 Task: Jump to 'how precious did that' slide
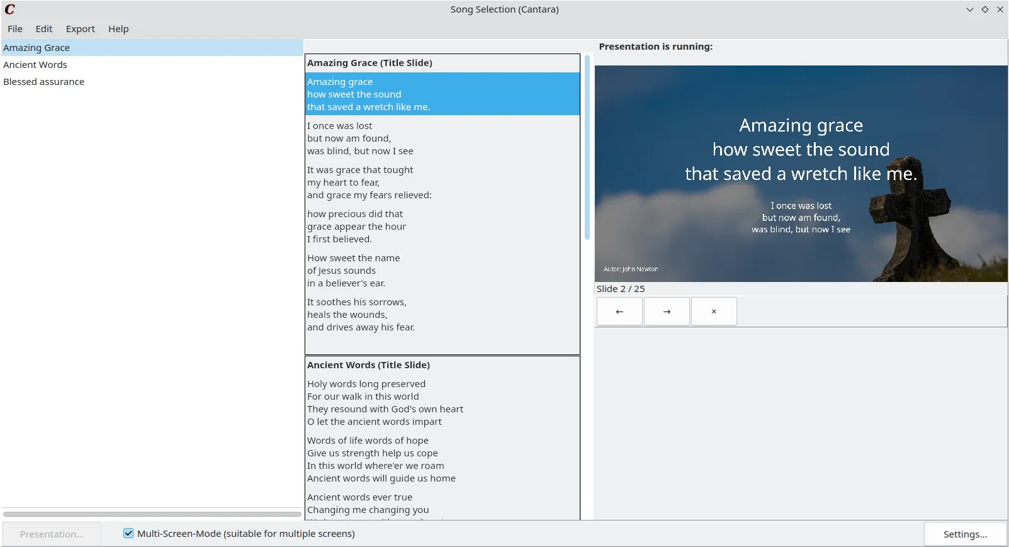(442, 227)
